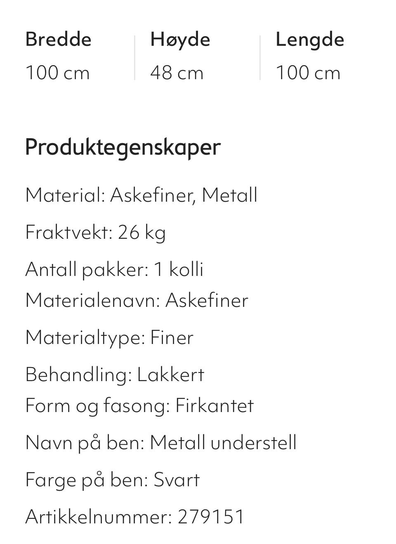Viewport: 396px width, 544px height.
Task: Click the Produktegenskaper heading
Action: [123, 147]
